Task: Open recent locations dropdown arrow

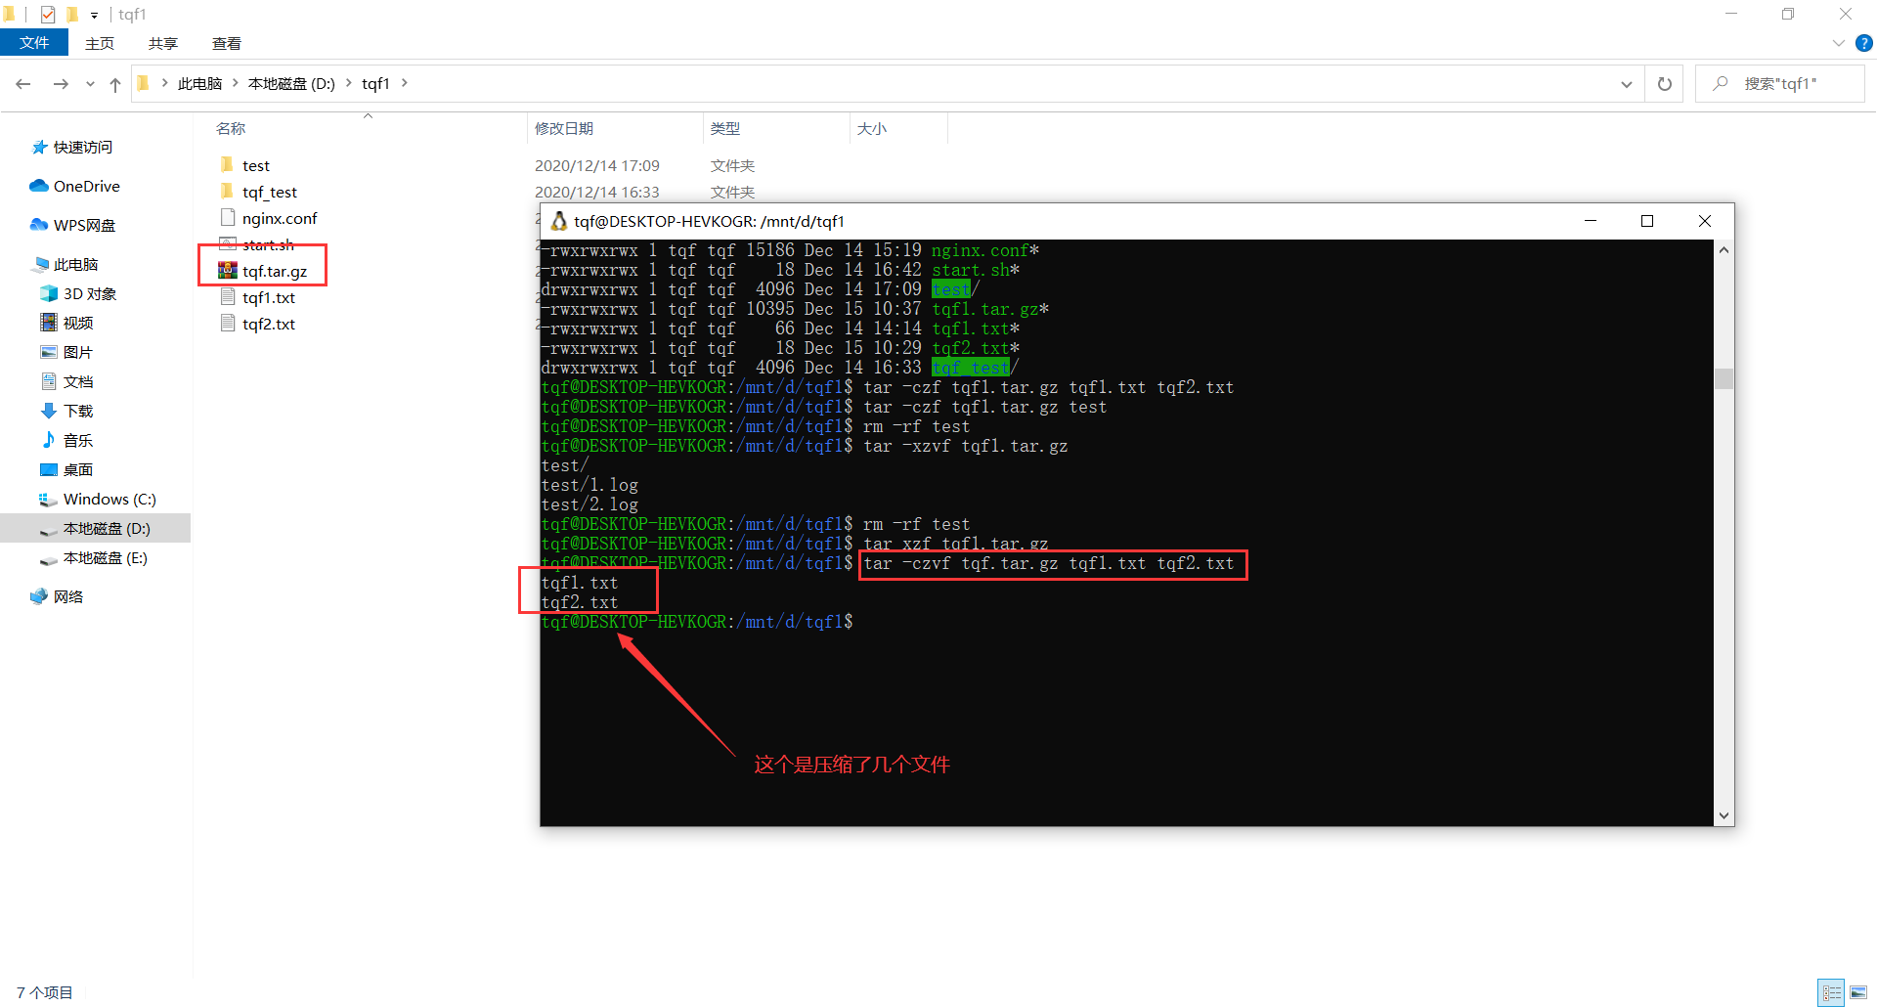Action: 90,84
